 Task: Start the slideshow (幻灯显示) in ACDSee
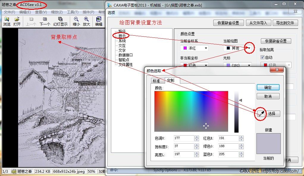point(60,19)
